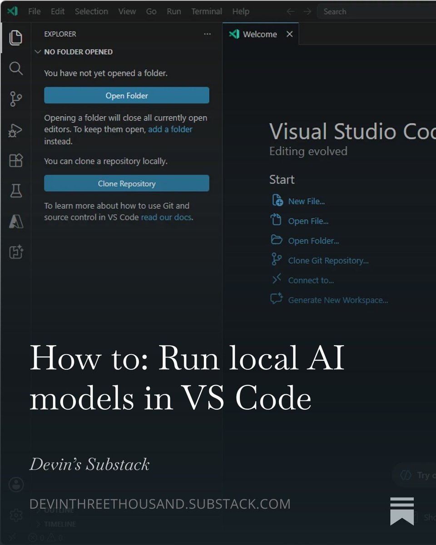Open the AI Toolkit sparkle icon
Screen dimensions: 436x545
[15, 252]
